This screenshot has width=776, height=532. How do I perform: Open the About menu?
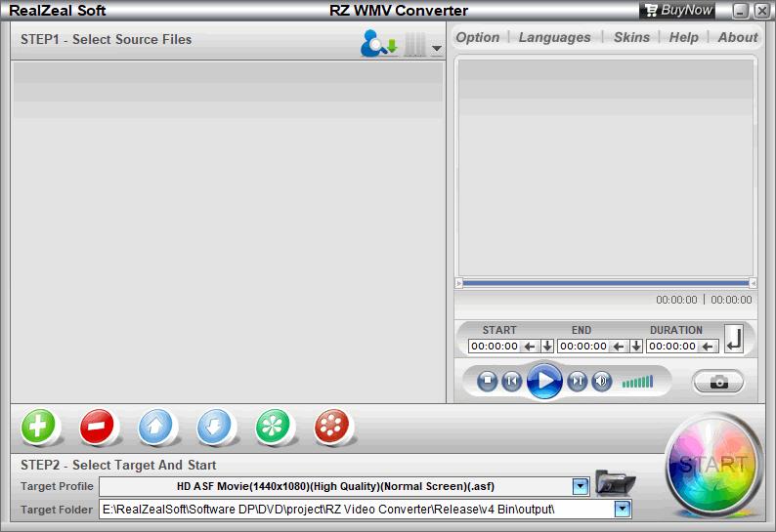pyautogui.click(x=738, y=37)
